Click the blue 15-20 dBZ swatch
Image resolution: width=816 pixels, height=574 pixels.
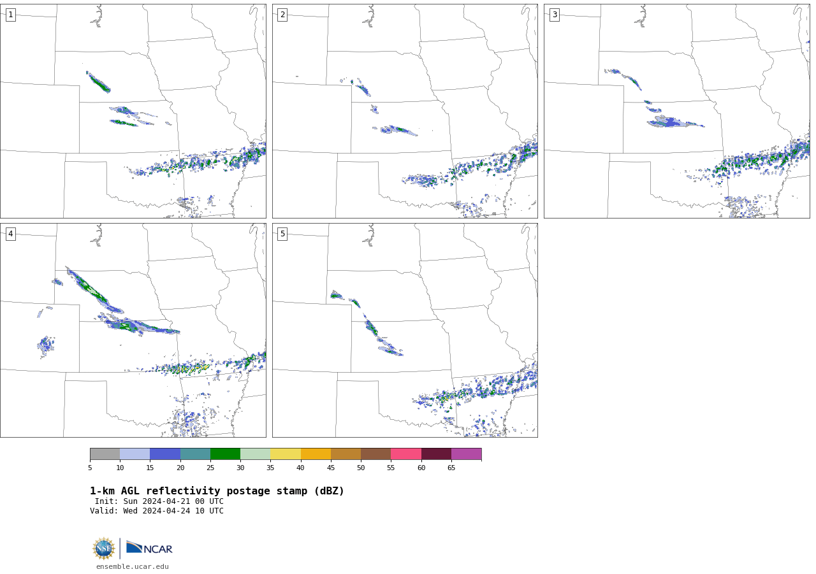point(165,454)
